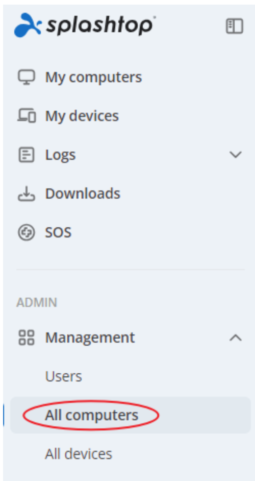Select the All computers item
Viewport: 255px width, 481px height.
point(92,415)
